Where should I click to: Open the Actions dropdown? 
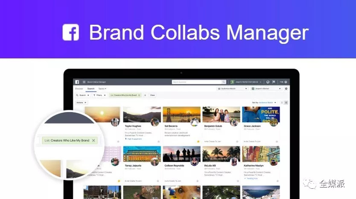(81, 103)
